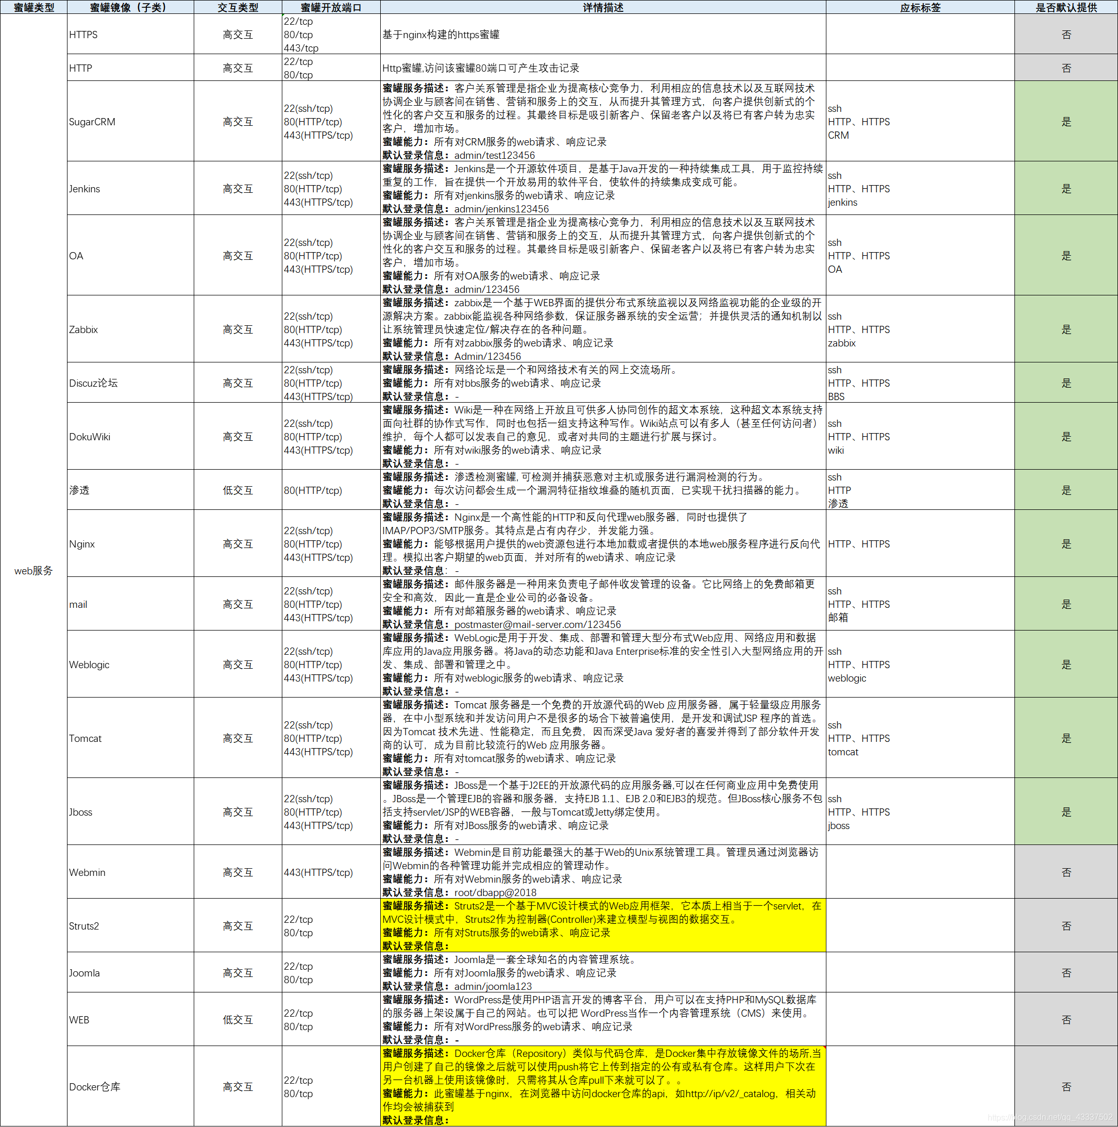Click the tag cell ending with CRM
The image size is (1118, 1127).
coord(920,121)
